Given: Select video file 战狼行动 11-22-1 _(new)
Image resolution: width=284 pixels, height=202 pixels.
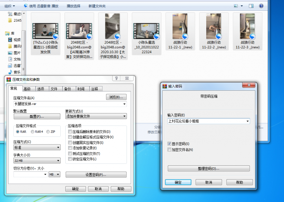Looking at the screenshot, I should click(x=180, y=31).
